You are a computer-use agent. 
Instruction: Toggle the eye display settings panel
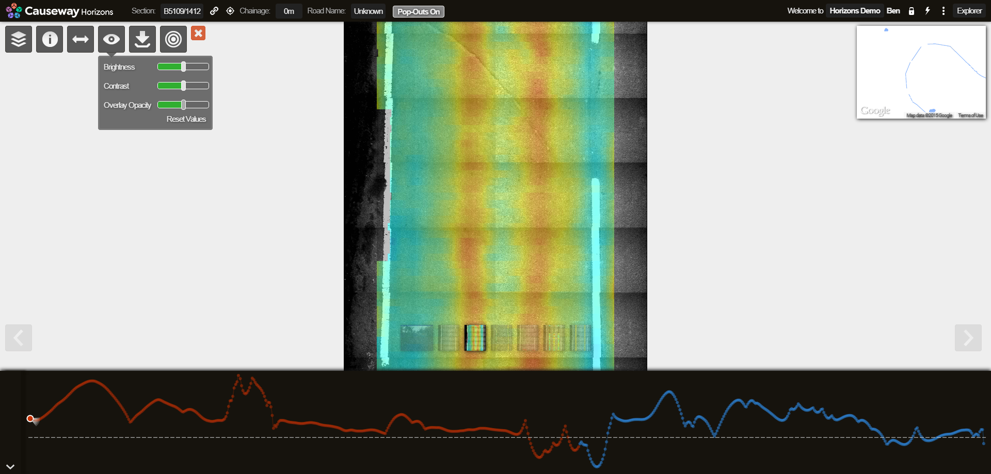(111, 39)
